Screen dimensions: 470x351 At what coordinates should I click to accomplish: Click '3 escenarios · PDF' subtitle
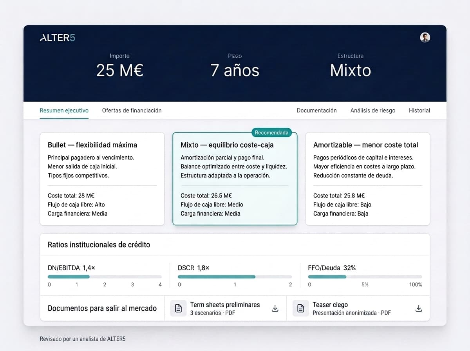[212, 313]
